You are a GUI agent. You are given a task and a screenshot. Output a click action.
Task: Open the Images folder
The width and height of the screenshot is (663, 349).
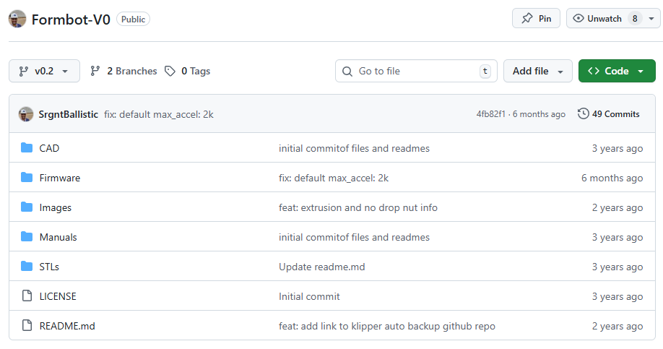(56, 207)
